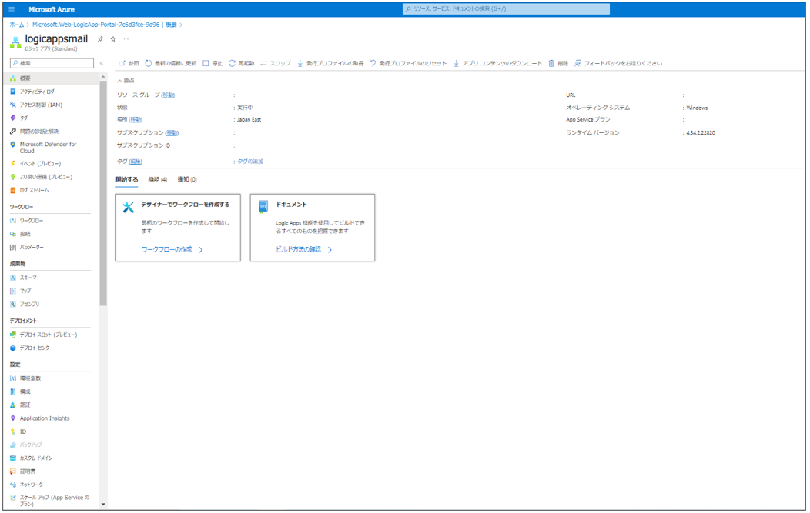Click the ネットワーク icon

13,485
